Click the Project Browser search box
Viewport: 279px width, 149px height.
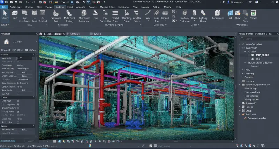[258, 39]
